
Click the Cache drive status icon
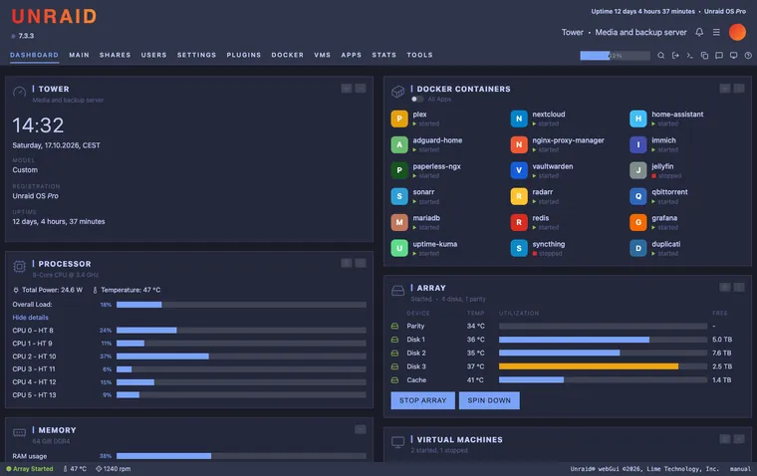pos(394,380)
